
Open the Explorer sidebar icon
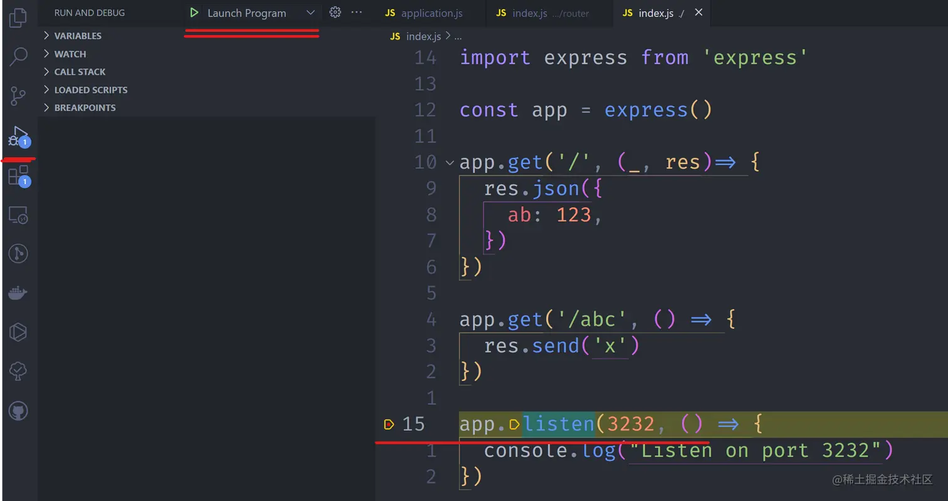click(18, 18)
